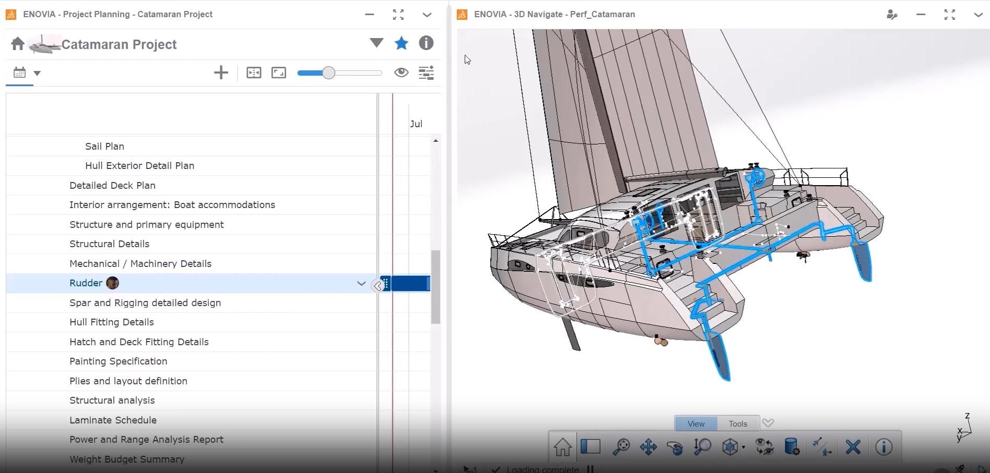
Task: Click the home icon beside Catamaran Project
Action: click(18, 44)
